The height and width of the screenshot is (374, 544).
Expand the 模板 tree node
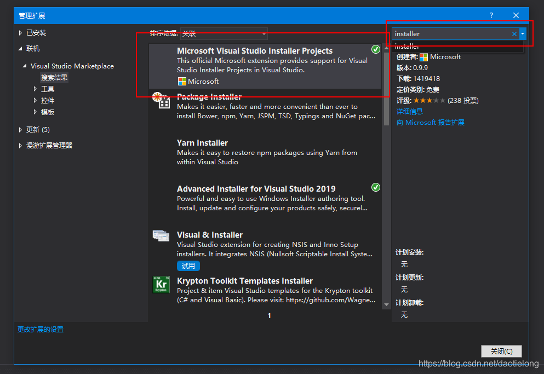pyautogui.click(x=35, y=112)
